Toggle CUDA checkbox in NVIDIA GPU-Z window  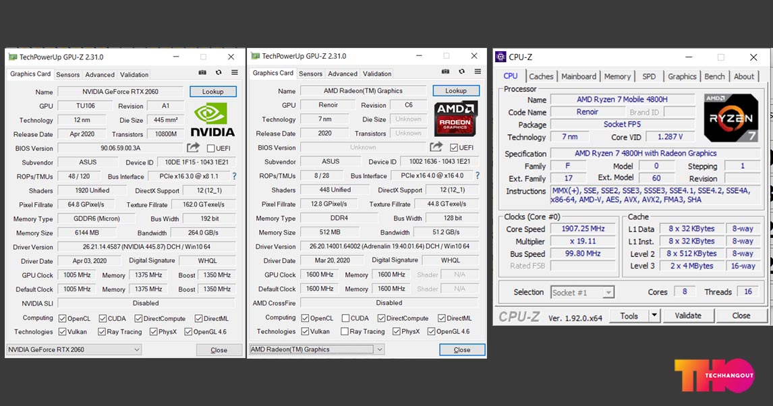tap(103, 319)
